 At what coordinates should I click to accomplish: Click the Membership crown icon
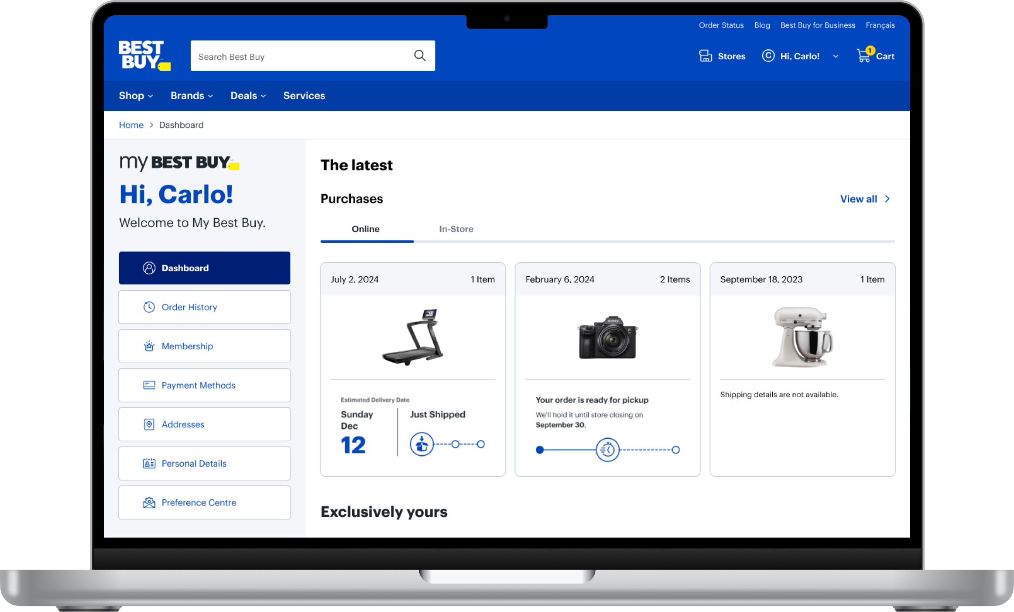(149, 346)
